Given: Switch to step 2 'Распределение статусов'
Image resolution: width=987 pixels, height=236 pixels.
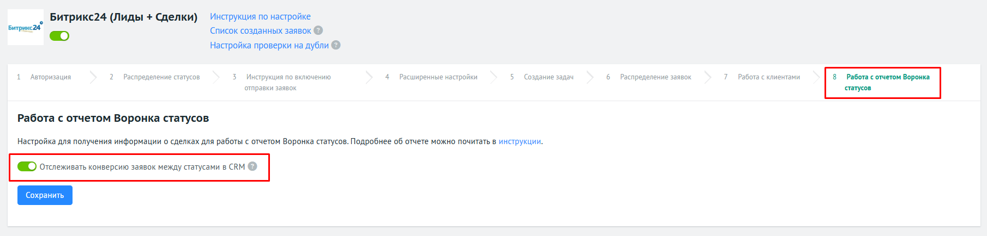Looking at the screenshot, I should click(161, 77).
